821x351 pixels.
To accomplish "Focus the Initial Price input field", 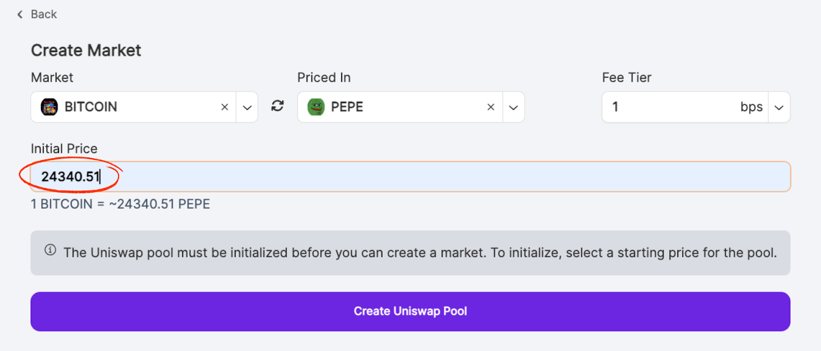I will [411, 177].
